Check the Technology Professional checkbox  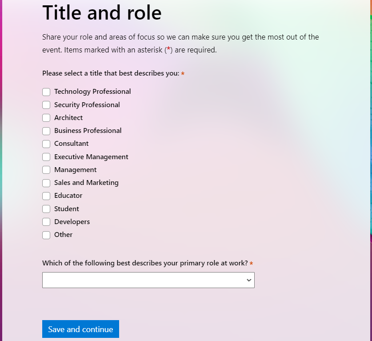pyautogui.click(x=46, y=92)
